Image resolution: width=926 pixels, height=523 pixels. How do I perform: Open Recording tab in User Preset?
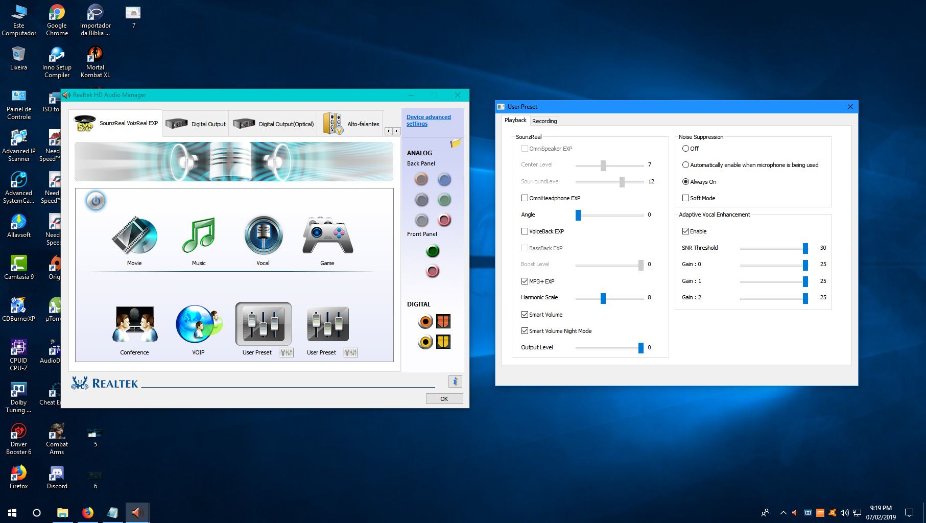pyautogui.click(x=544, y=121)
